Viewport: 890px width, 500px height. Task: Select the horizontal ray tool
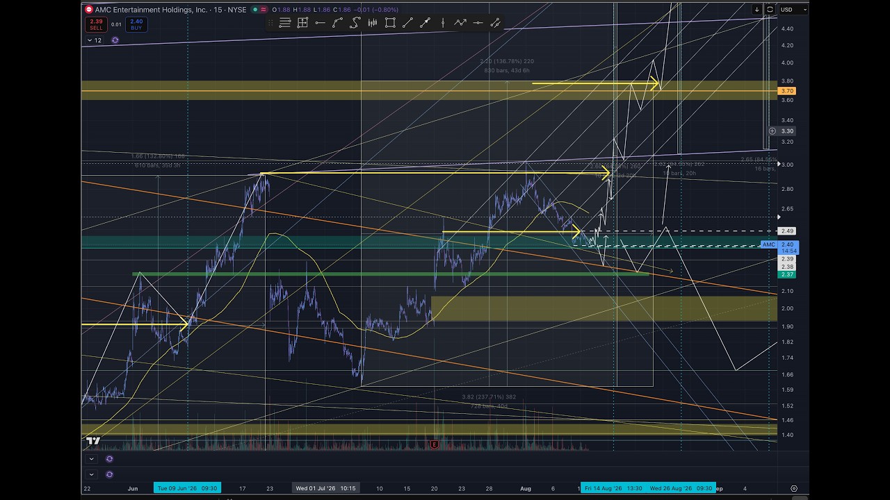click(x=478, y=23)
